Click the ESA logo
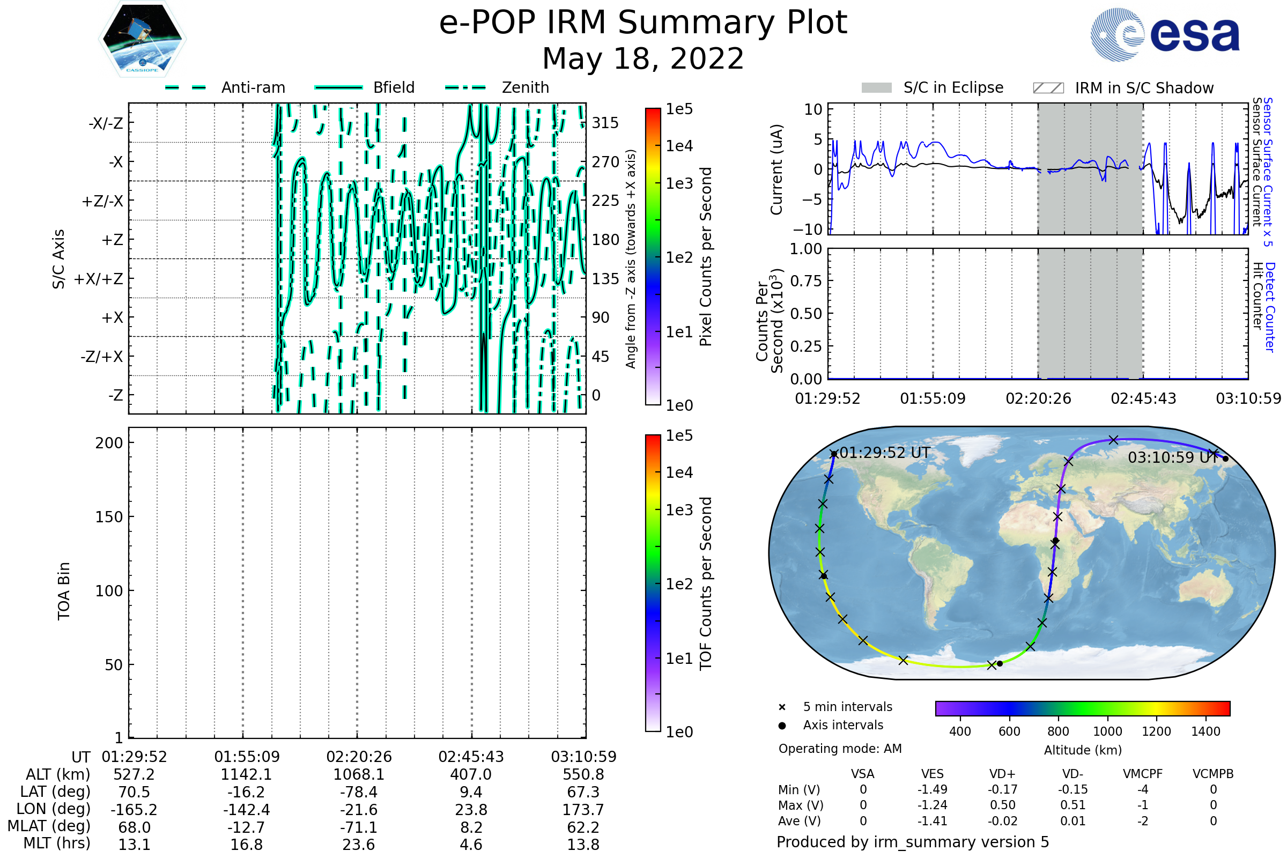This screenshot has width=1287, height=858. pos(1164,35)
